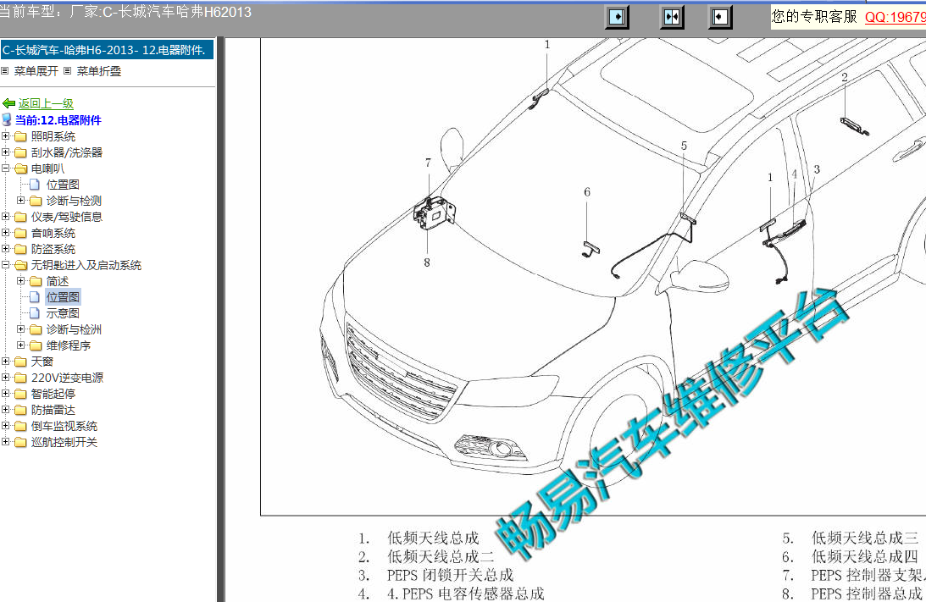Select the 倒车监视系统 tree item
Viewport: 926px width, 602px height.
coord(64,426)
